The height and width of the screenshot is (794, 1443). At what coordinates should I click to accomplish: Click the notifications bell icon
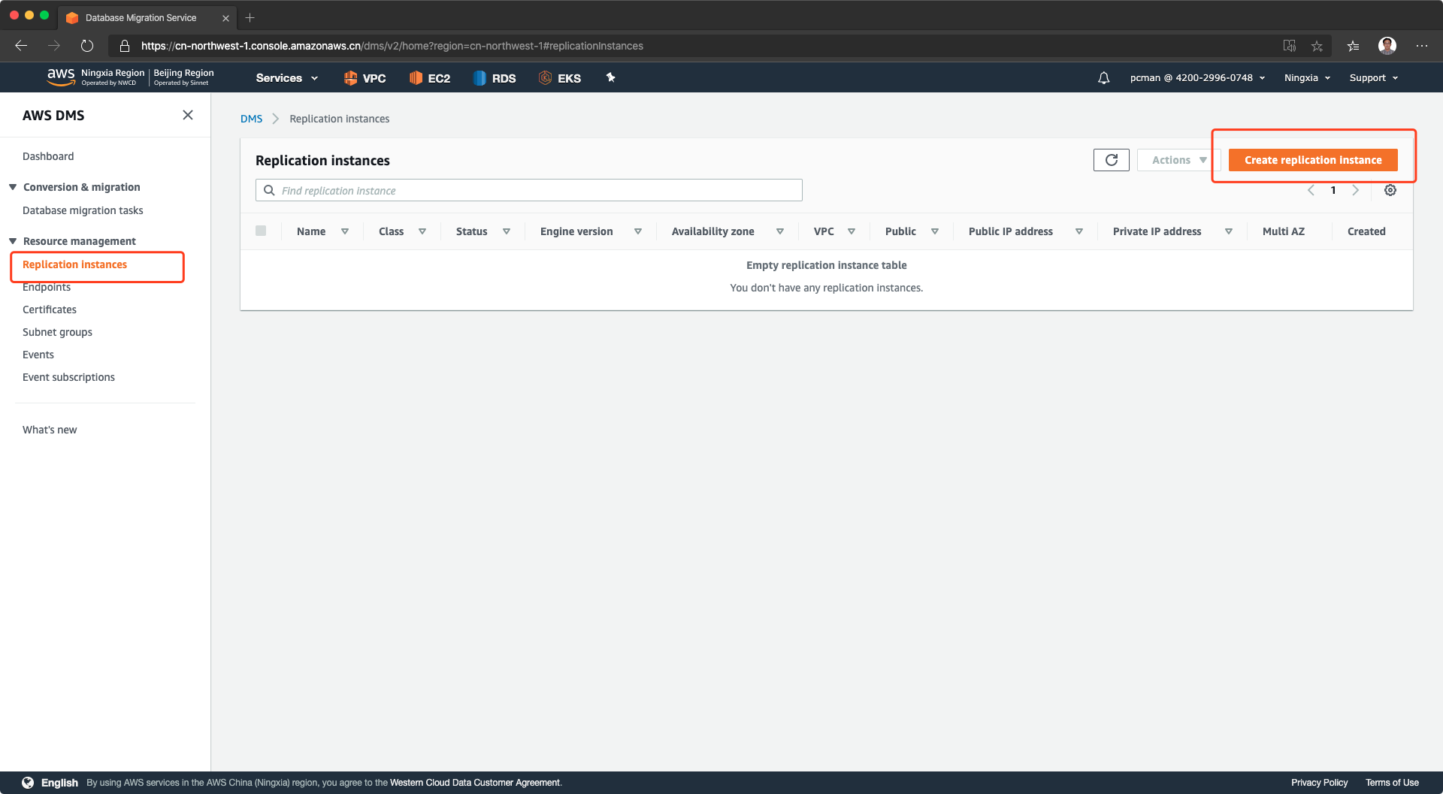coord(1103,78)
